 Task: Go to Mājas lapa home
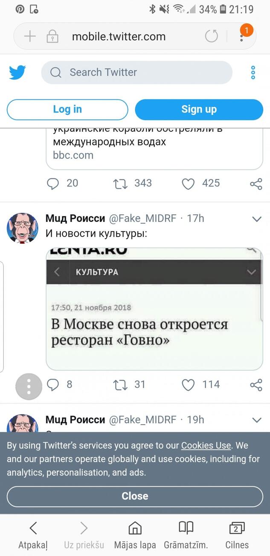point(135,534)
